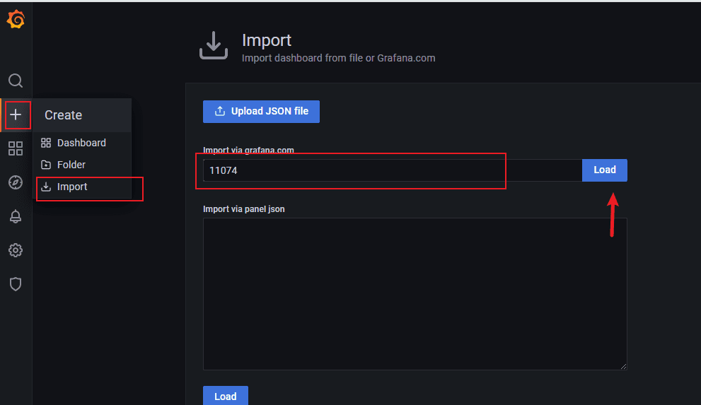The height and width of the screenshot is (405, 701).
Task: Open the Configuration gear icon
Action: pos(16,250)
